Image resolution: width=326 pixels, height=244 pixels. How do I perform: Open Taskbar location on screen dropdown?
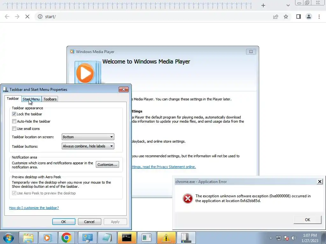[x=88, y=137]
